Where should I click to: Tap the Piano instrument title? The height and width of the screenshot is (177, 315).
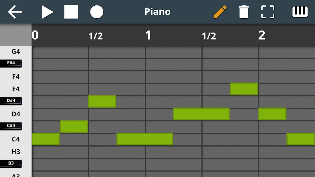pos(158,12)
